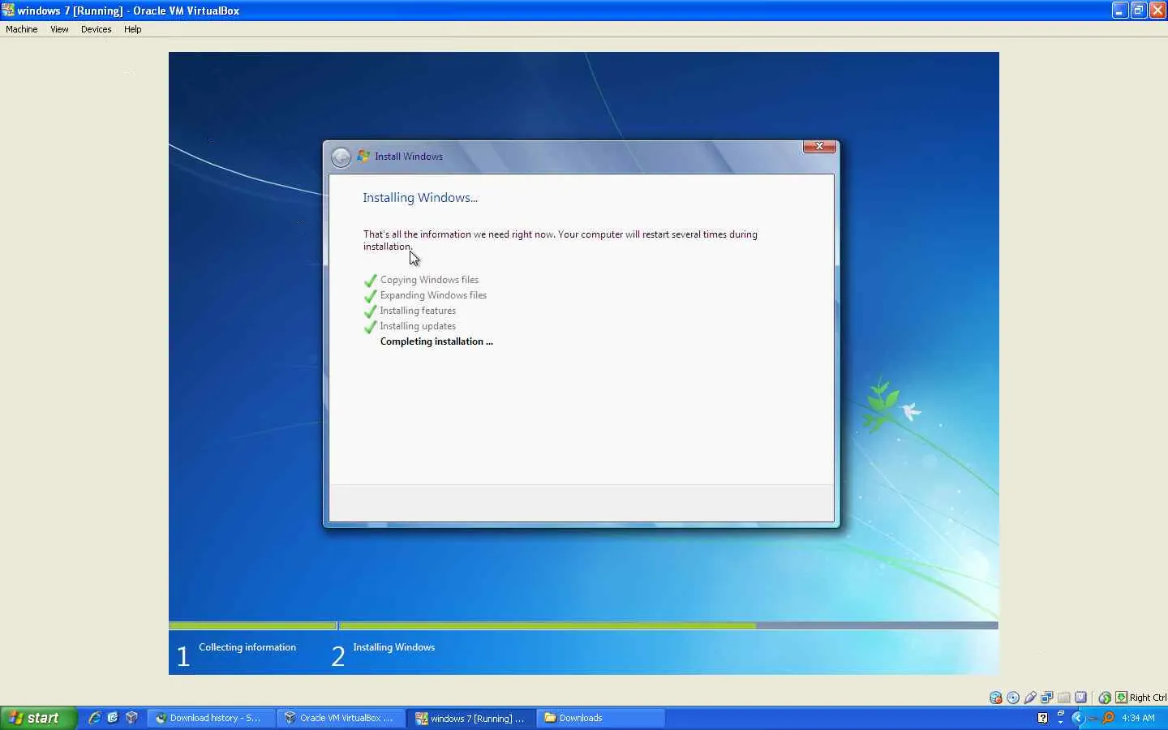The image size is (1168, 730).
Task: Click the 'Installing Windows...' heading
Action: coord(420,198)
